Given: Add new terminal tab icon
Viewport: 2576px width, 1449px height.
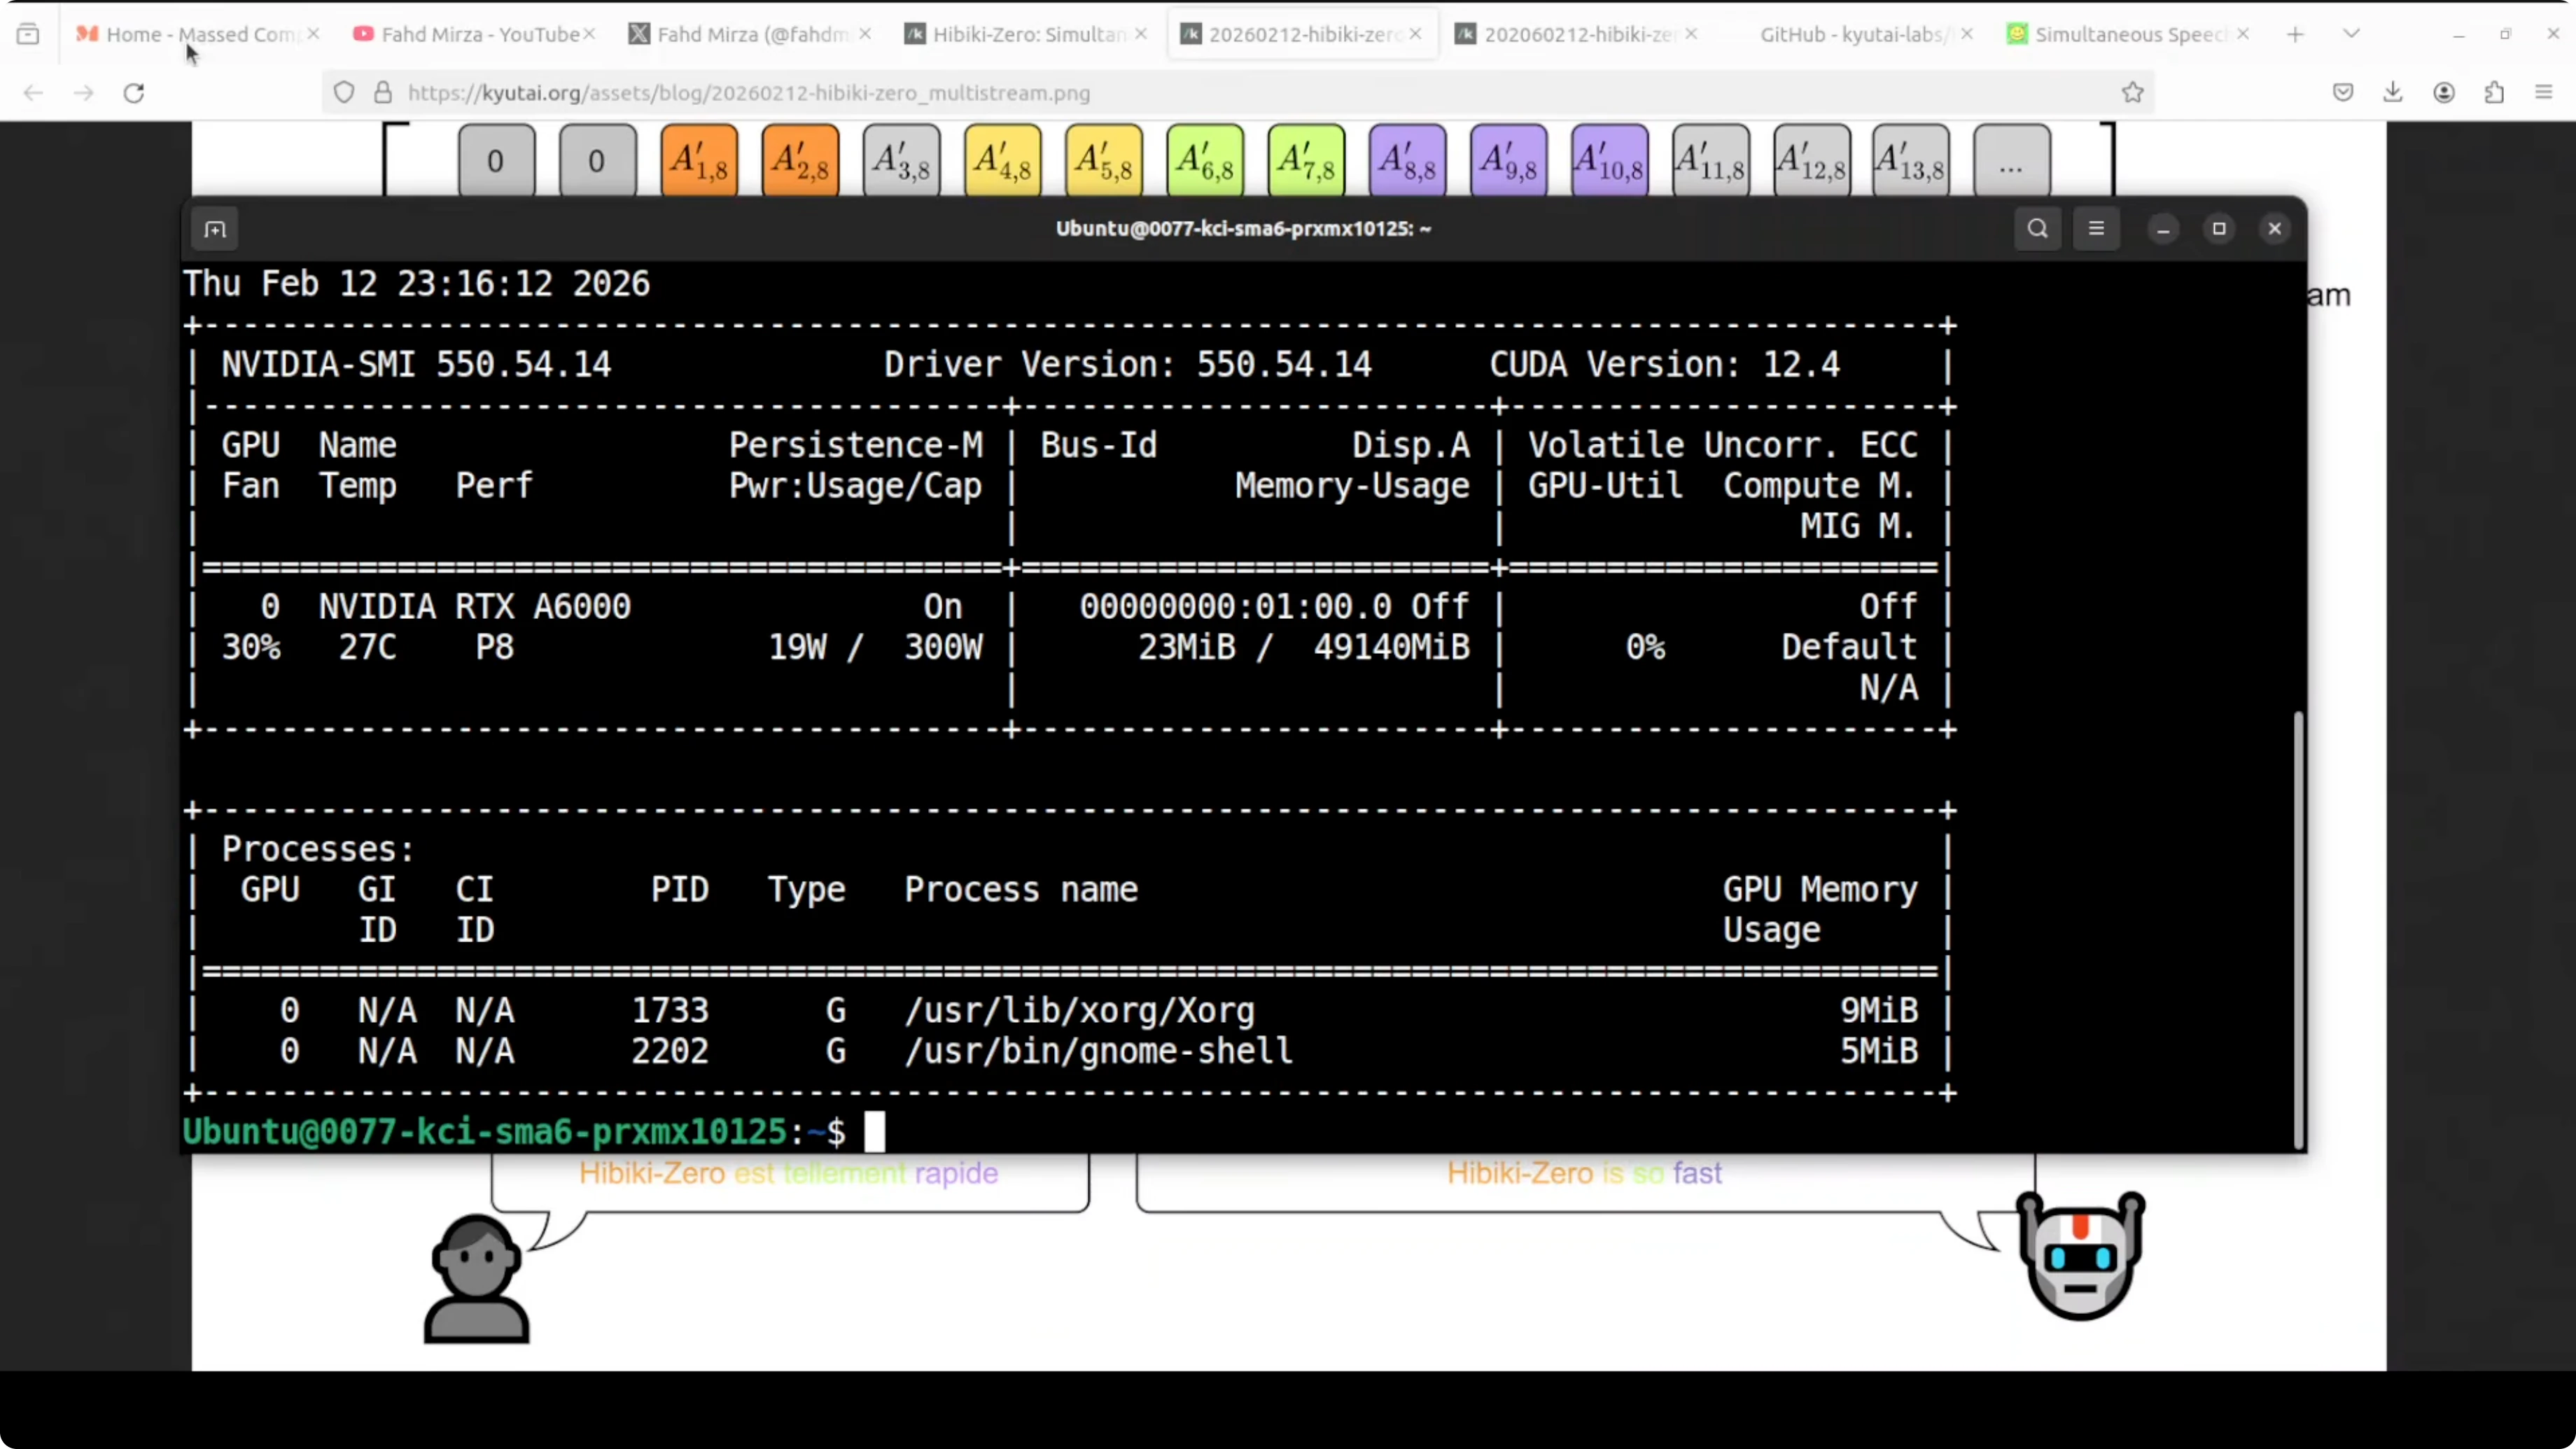Looking at the screenshot, I should [215, 230].
